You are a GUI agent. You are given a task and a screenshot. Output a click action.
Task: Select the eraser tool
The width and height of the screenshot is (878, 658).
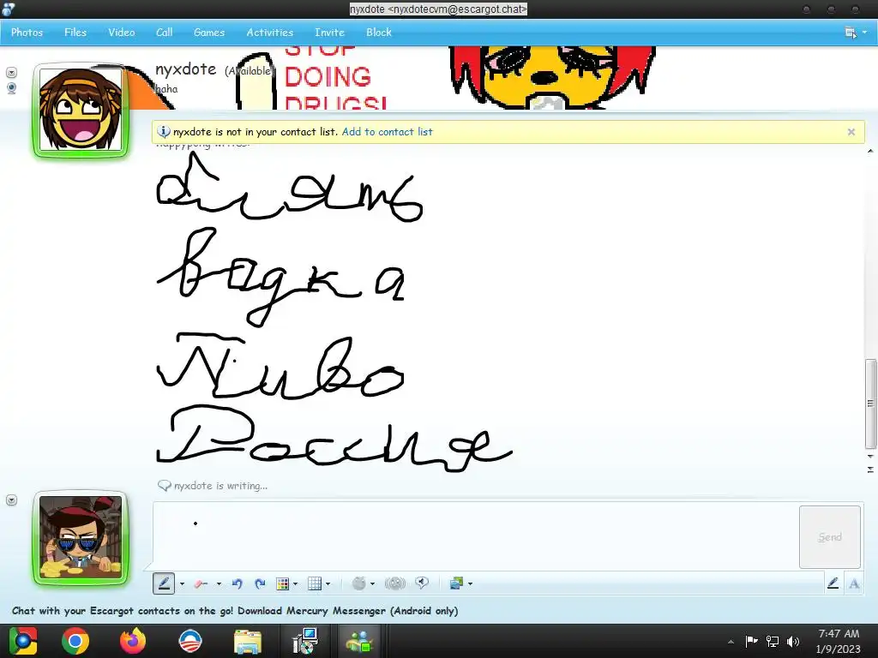pos(201,584)
